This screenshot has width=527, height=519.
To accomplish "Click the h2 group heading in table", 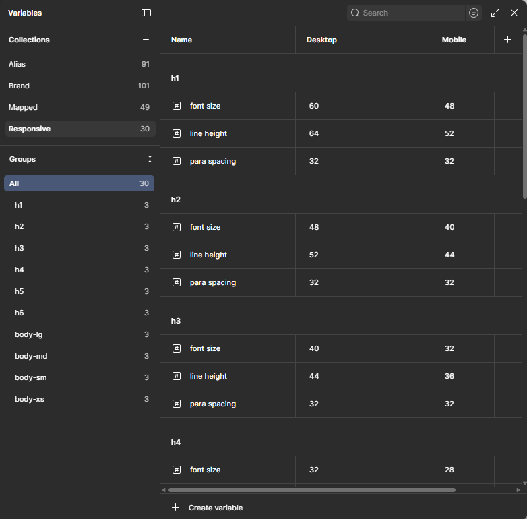I will (x=175, y=200).
